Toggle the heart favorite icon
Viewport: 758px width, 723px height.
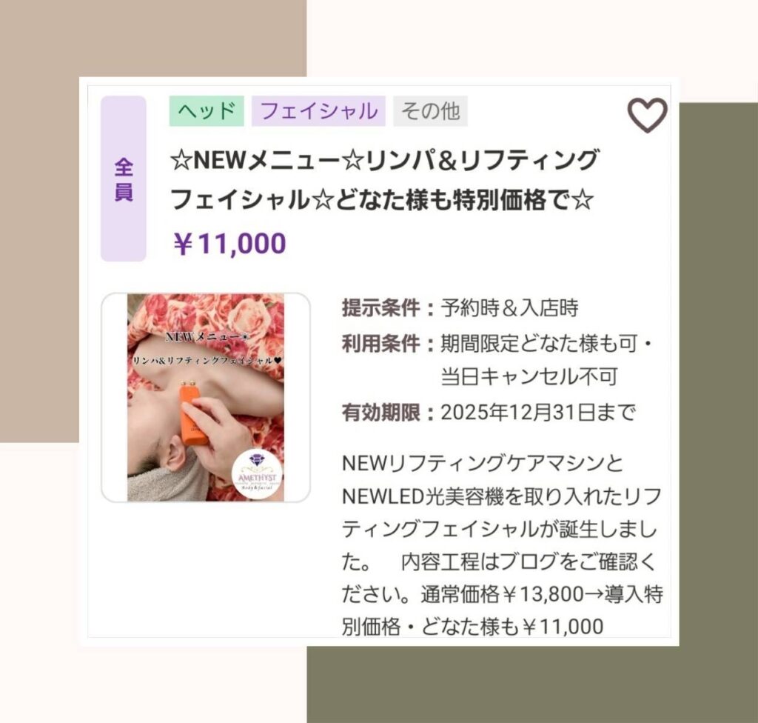[x=647, y=115]
